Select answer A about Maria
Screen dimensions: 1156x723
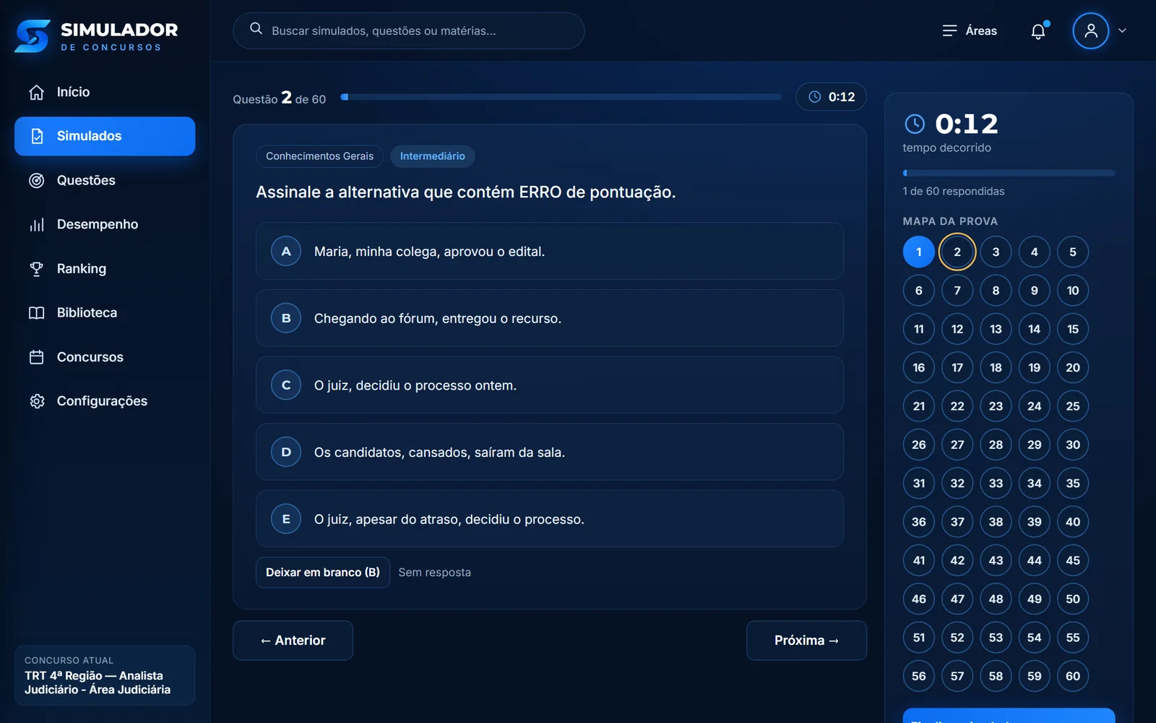550,251
